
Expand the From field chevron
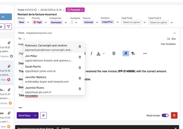(x=175, y=33)
